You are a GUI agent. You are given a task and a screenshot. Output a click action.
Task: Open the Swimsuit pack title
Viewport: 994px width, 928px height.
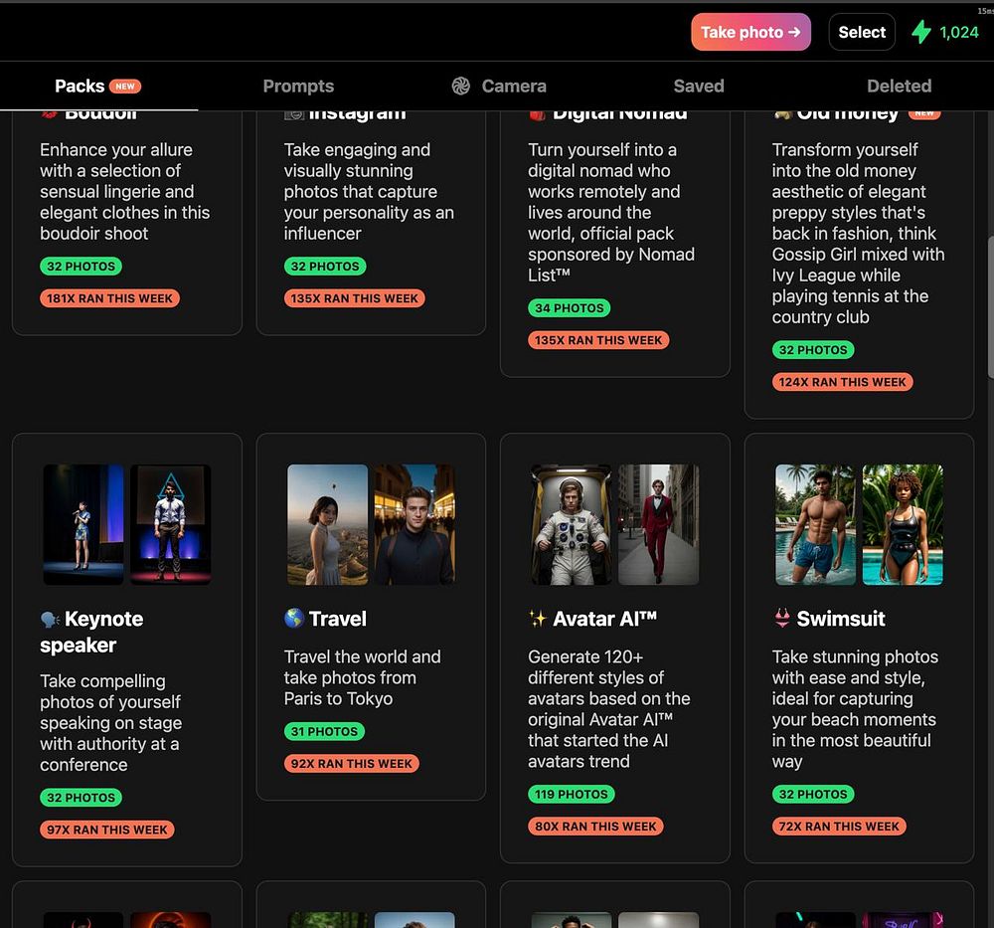tap(841, 619)
